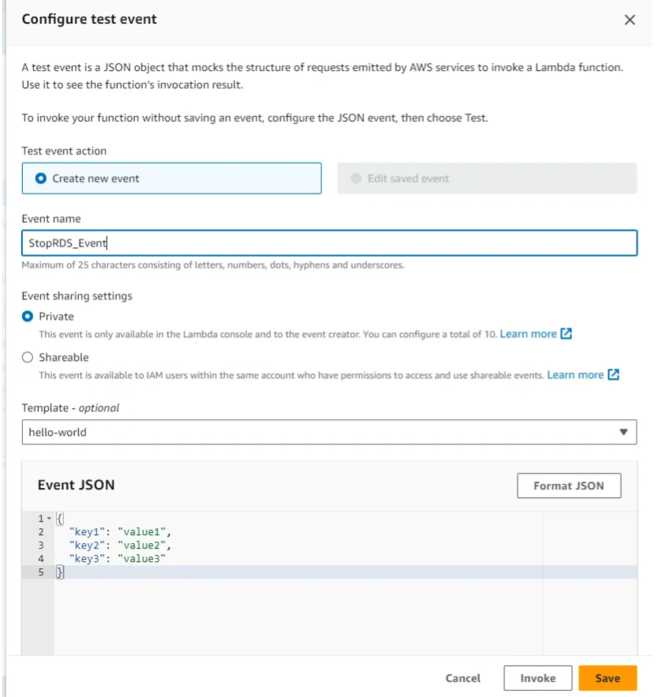Image resolution: width=663 pixels, height=697 pixels.
Task: Click the Event name input field
Action: [x=329, y=243]
